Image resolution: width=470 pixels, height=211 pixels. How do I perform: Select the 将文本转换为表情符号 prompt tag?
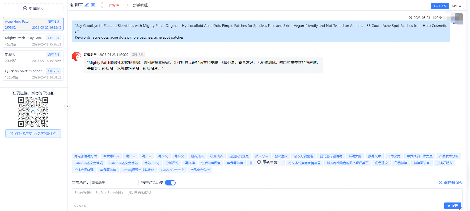click(x=304, y=163)
